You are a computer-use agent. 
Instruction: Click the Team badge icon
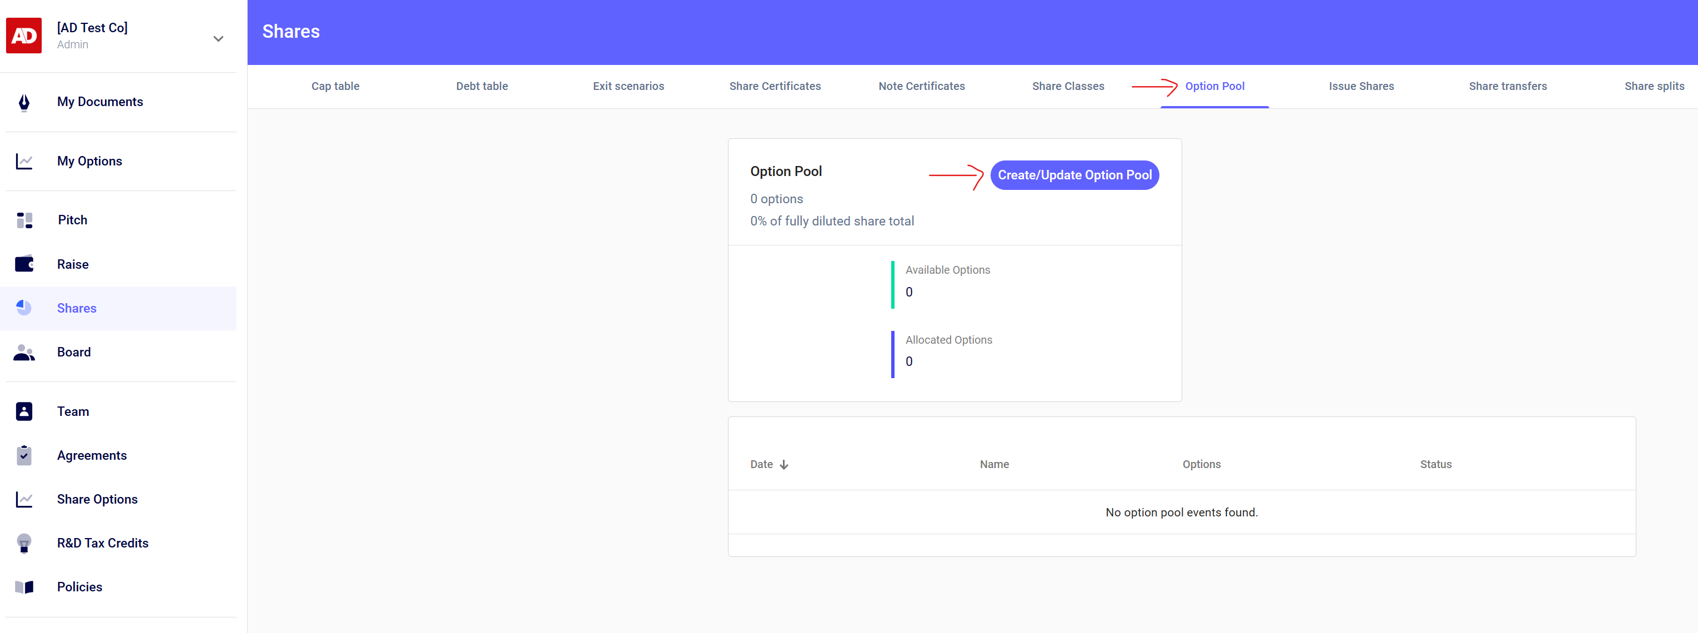click(x=24, y=411)
